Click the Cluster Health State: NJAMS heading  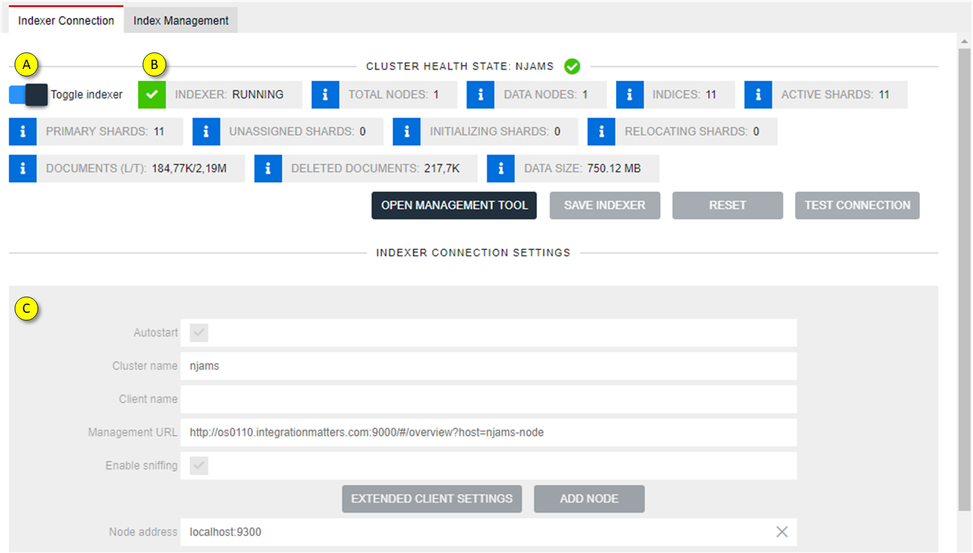459,67
